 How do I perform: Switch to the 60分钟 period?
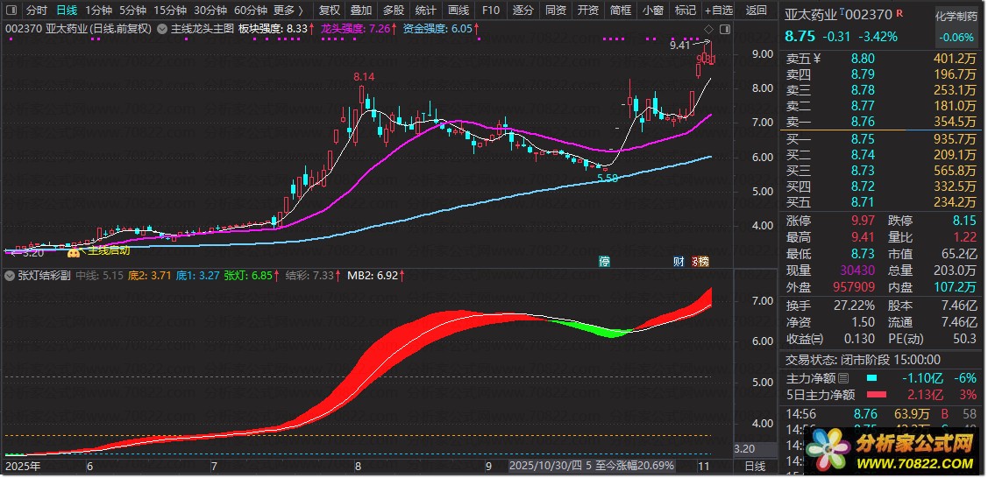pos(250,10)
